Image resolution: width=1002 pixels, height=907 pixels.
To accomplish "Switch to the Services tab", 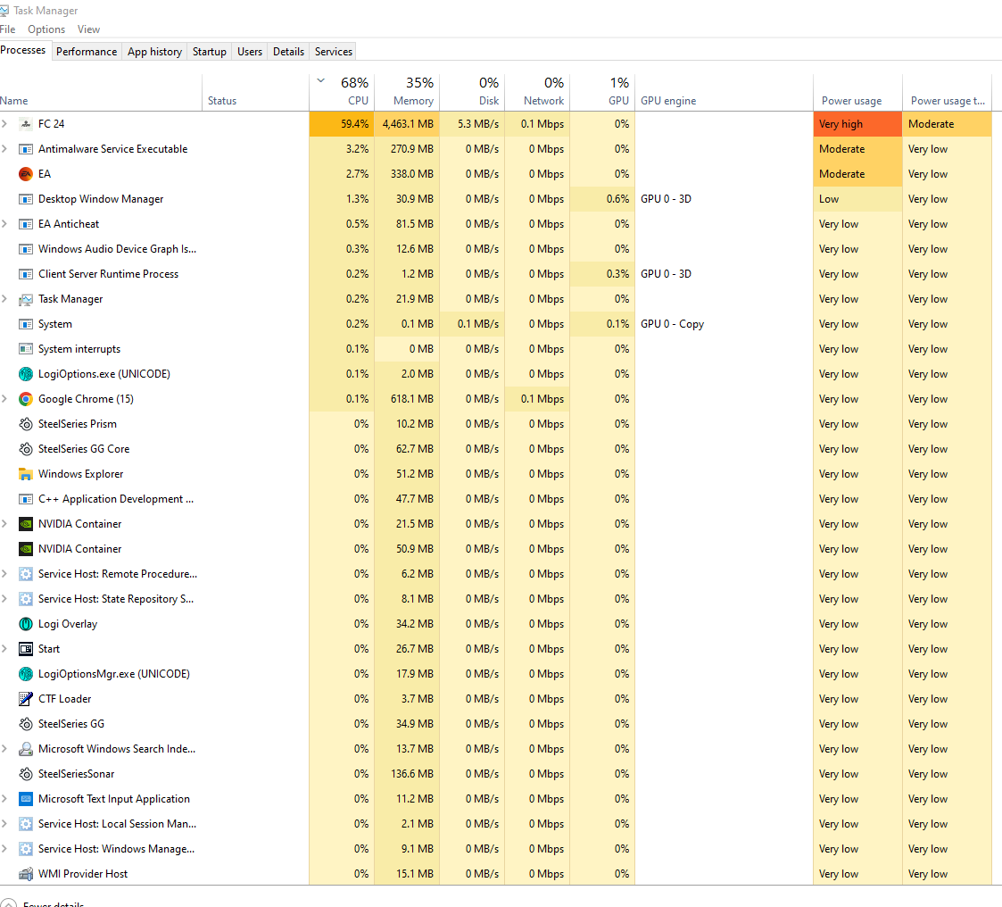I will 334,52.
